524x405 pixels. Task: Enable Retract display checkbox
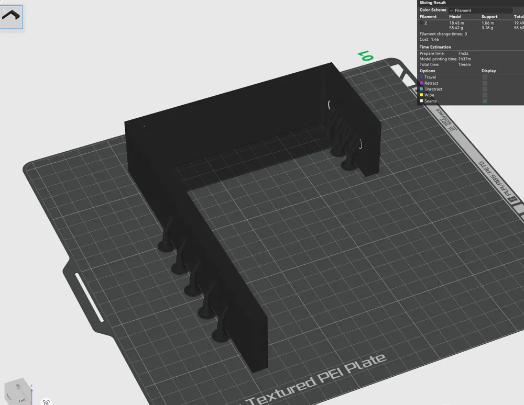tap(485, 83)
